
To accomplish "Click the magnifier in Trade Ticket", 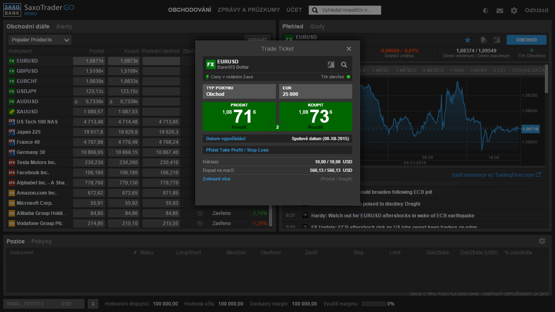I will 344,64.
